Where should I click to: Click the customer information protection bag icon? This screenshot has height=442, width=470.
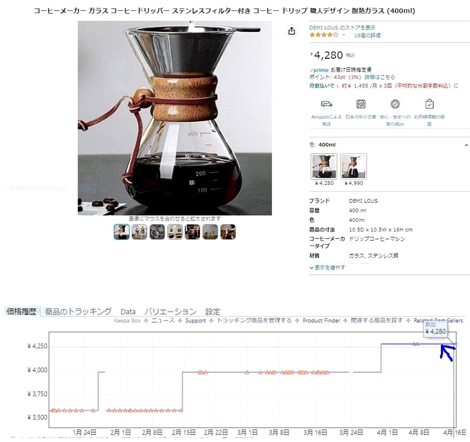click(x=429, y=104)
